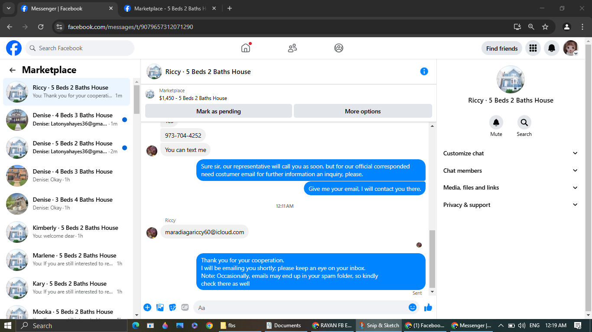Open the Groups icon in top navigation
Viewport: 592px width, 332px height.
coord(339,48)
